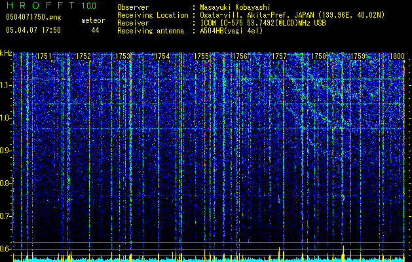The width and height of the screenshot is (412, 262).
Task: Click the HROFFT program title text
Action: click(x=41, y=5)
